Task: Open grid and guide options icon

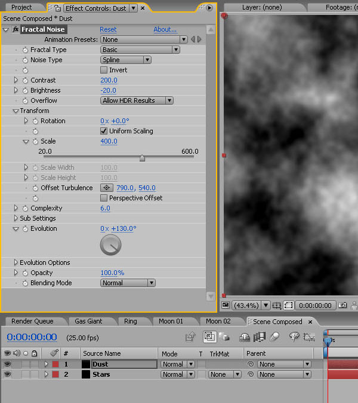Action: tap(276, 305)
